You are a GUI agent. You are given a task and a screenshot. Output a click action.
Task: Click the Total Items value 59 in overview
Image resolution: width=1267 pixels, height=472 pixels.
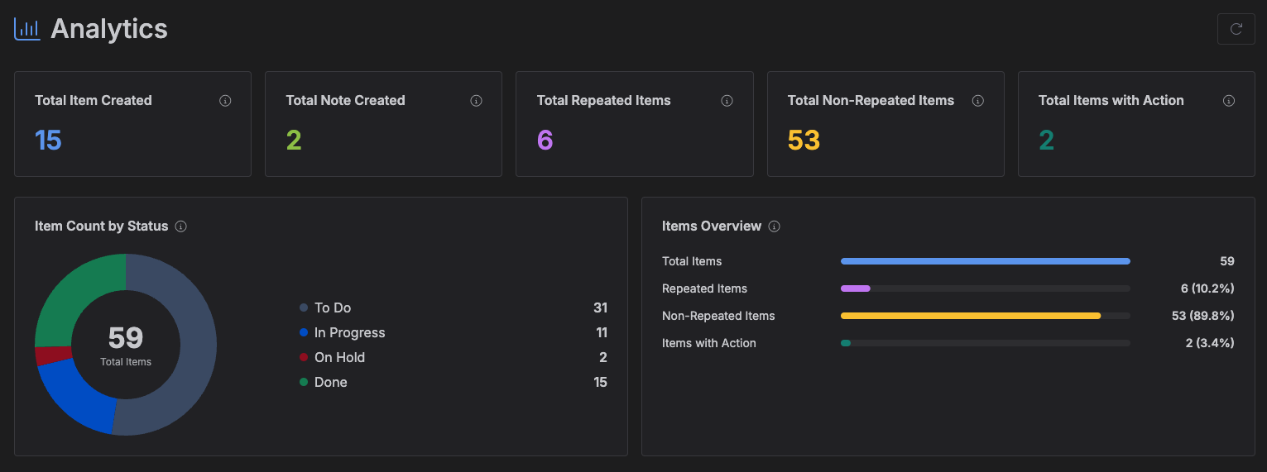1227,261
